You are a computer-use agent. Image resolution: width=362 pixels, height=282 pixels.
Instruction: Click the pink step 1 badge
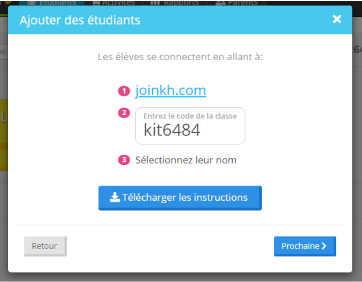124,91
